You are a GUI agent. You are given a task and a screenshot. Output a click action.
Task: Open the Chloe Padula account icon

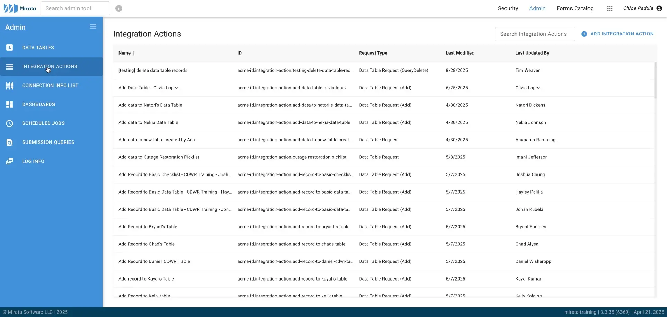(660, 8)
